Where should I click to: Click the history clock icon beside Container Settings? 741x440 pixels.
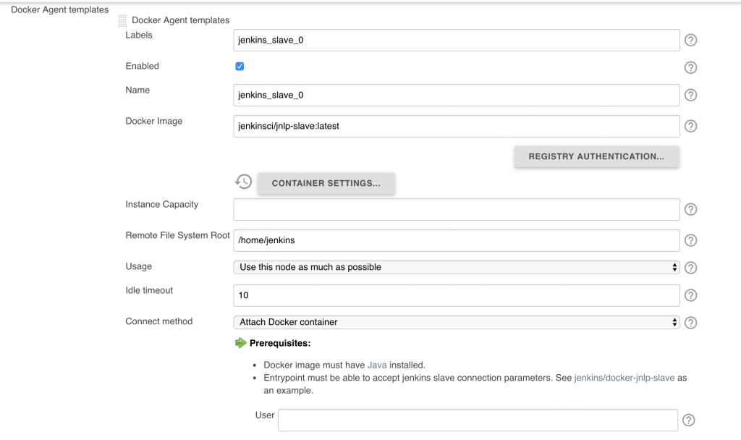pyautogui.click(x=243, y=182)
